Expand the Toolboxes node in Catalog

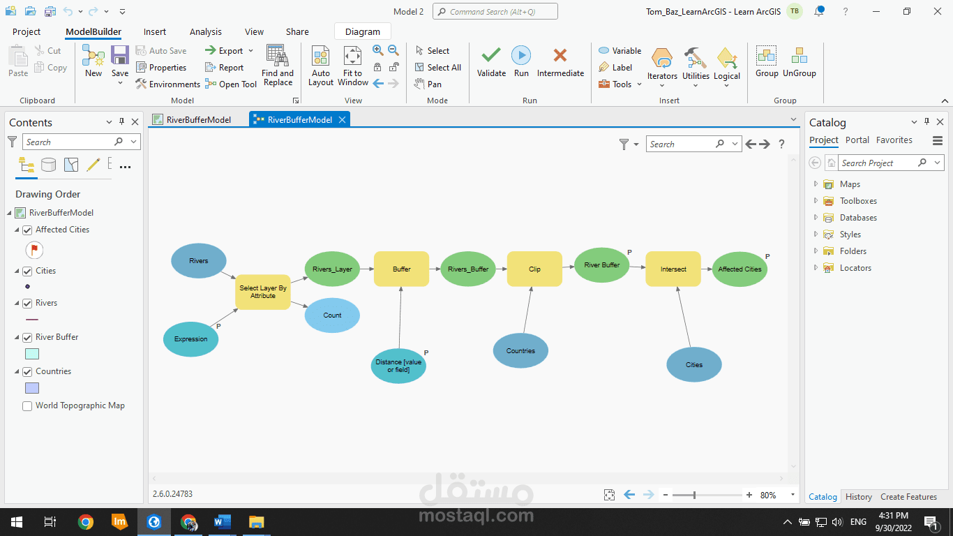(x=816, y=201)
